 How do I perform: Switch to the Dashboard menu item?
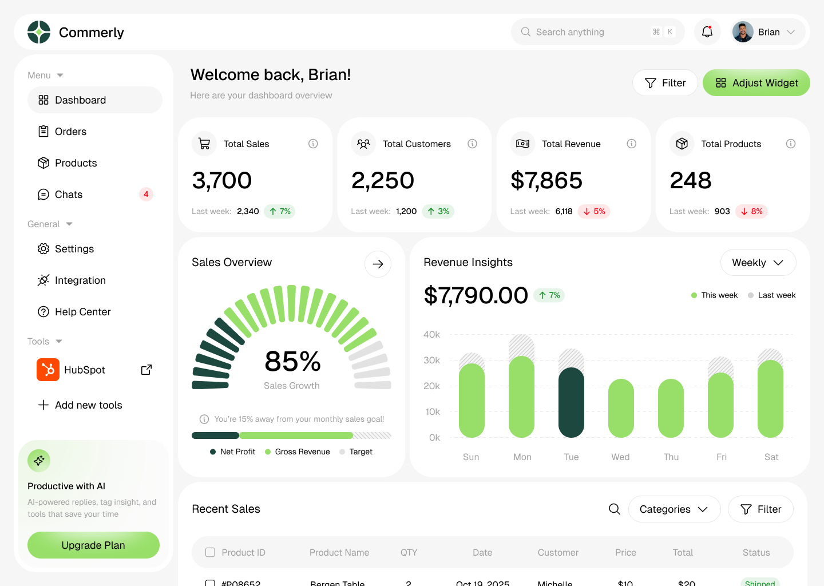pos(80,100)
